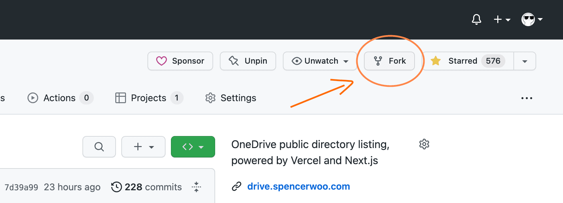Click the commit comparison icon near 228 commits
Viewport: 563px width, 203px height.
pyautogui.click(x=196, y=187)
